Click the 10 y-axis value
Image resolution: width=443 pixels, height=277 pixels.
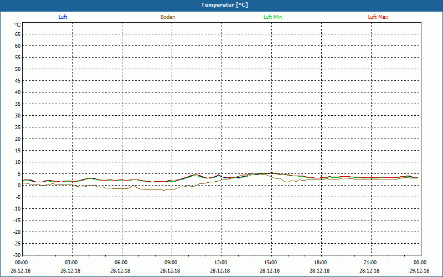[x=18, y=162]
